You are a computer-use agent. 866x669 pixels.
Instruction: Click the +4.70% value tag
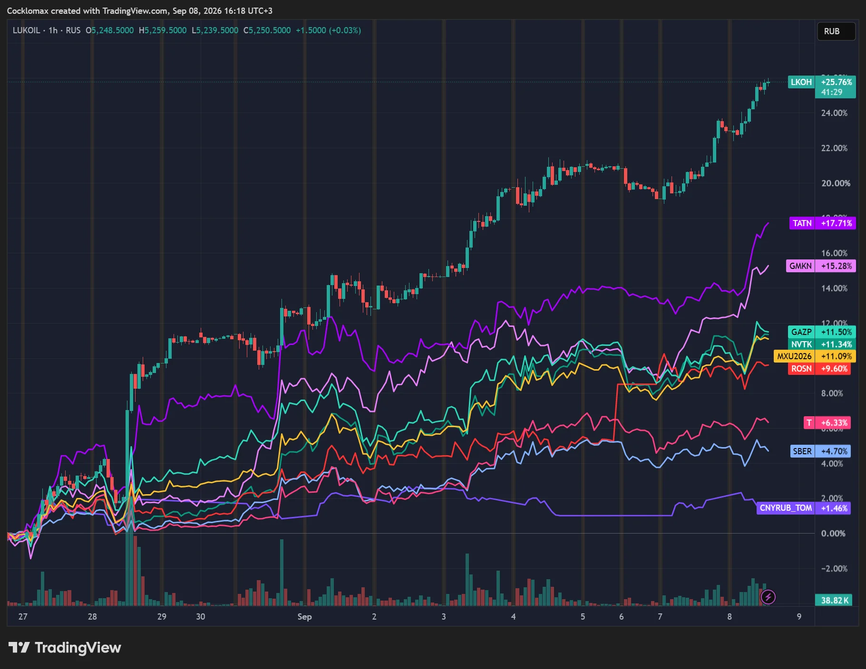[x=834, y=451]
